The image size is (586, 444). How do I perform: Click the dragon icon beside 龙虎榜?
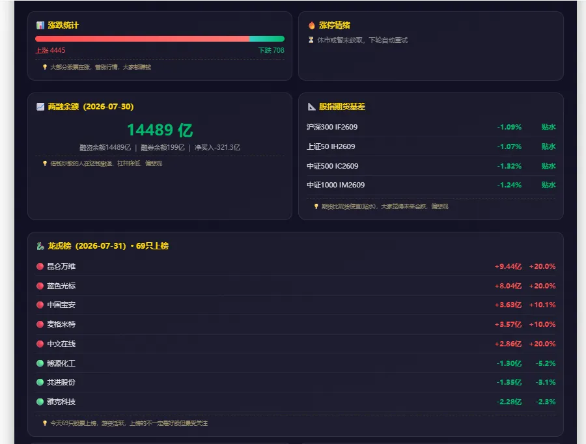pyautogui.click(x=40, y=246)
